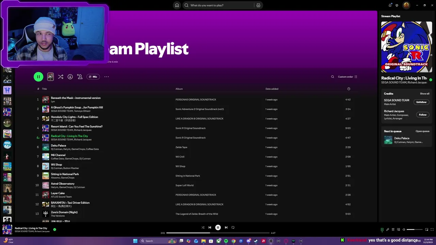Select Deku Palace in Next in queue
The height and width of the screenshot is (245, 436).
407,140
